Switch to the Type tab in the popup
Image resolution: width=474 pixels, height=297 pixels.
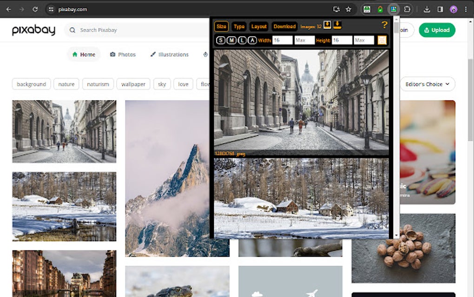click(x=239, y=27)
